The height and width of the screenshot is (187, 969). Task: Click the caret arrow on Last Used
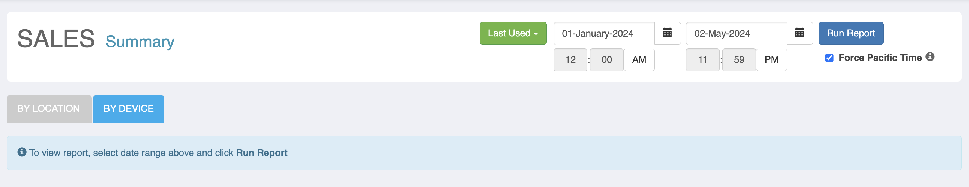pyautogui.click(x=535, y=34)
